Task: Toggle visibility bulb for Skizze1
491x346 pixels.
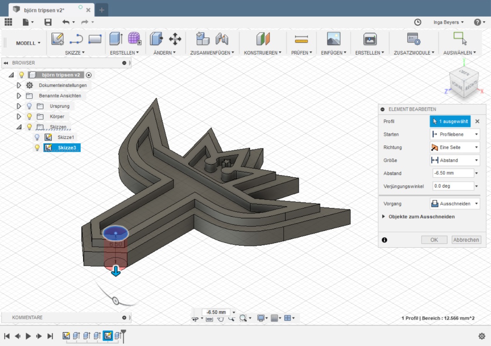Action: pos(37,137)
